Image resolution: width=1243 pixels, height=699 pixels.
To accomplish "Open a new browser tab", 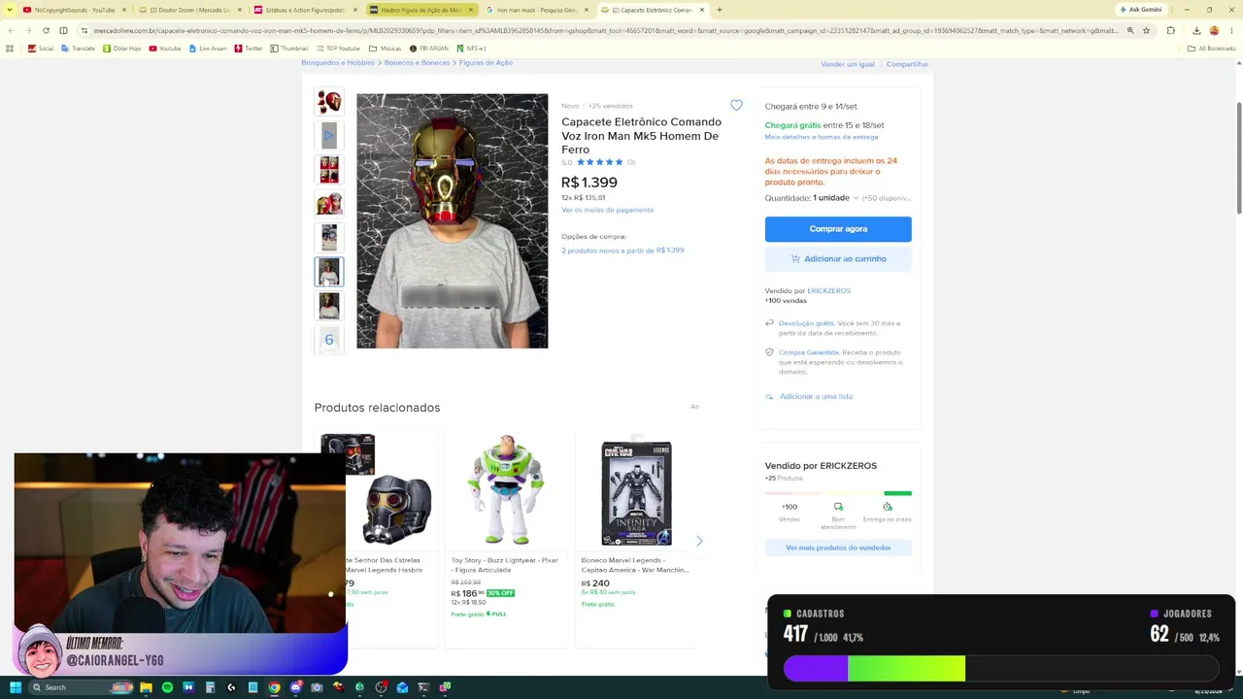I will pos(719,10).
